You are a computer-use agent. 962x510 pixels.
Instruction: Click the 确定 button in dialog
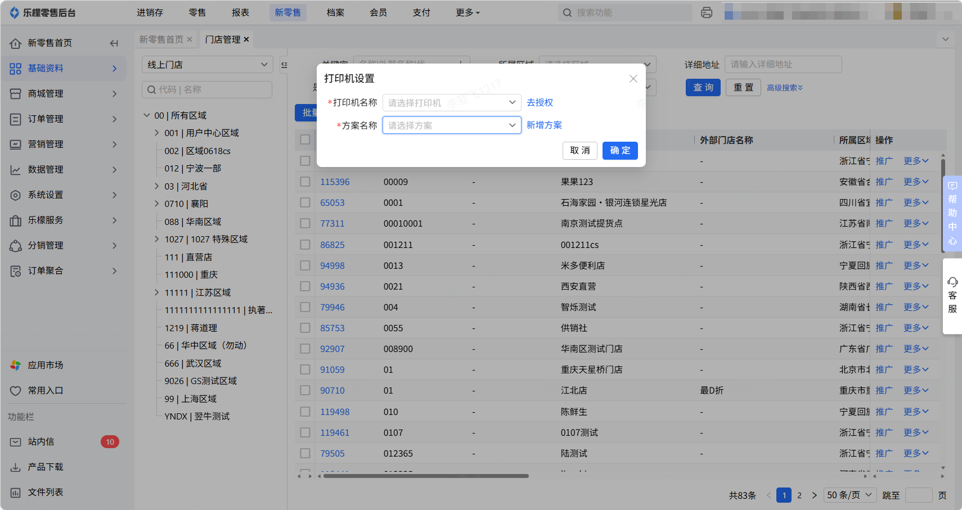click(619, 151)
